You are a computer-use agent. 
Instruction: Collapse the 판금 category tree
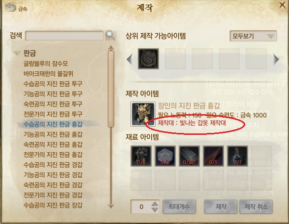pos(17,53)
